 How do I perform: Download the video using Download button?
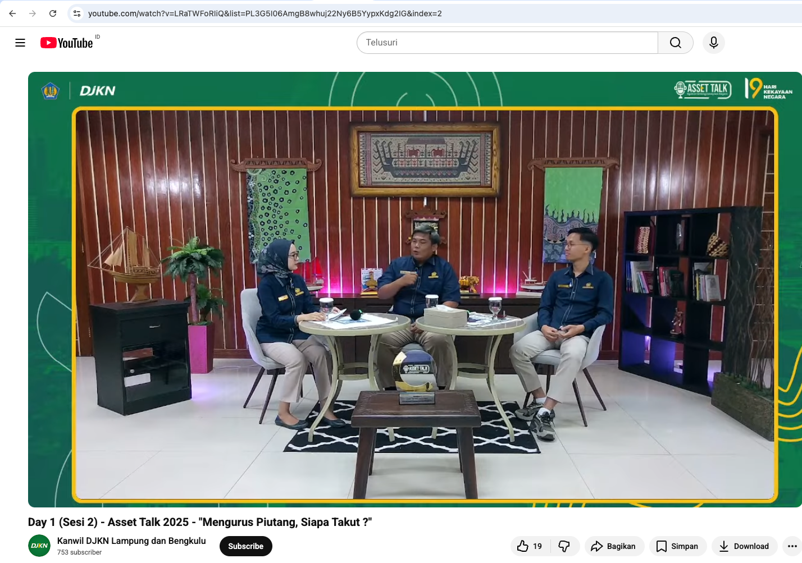744,546
